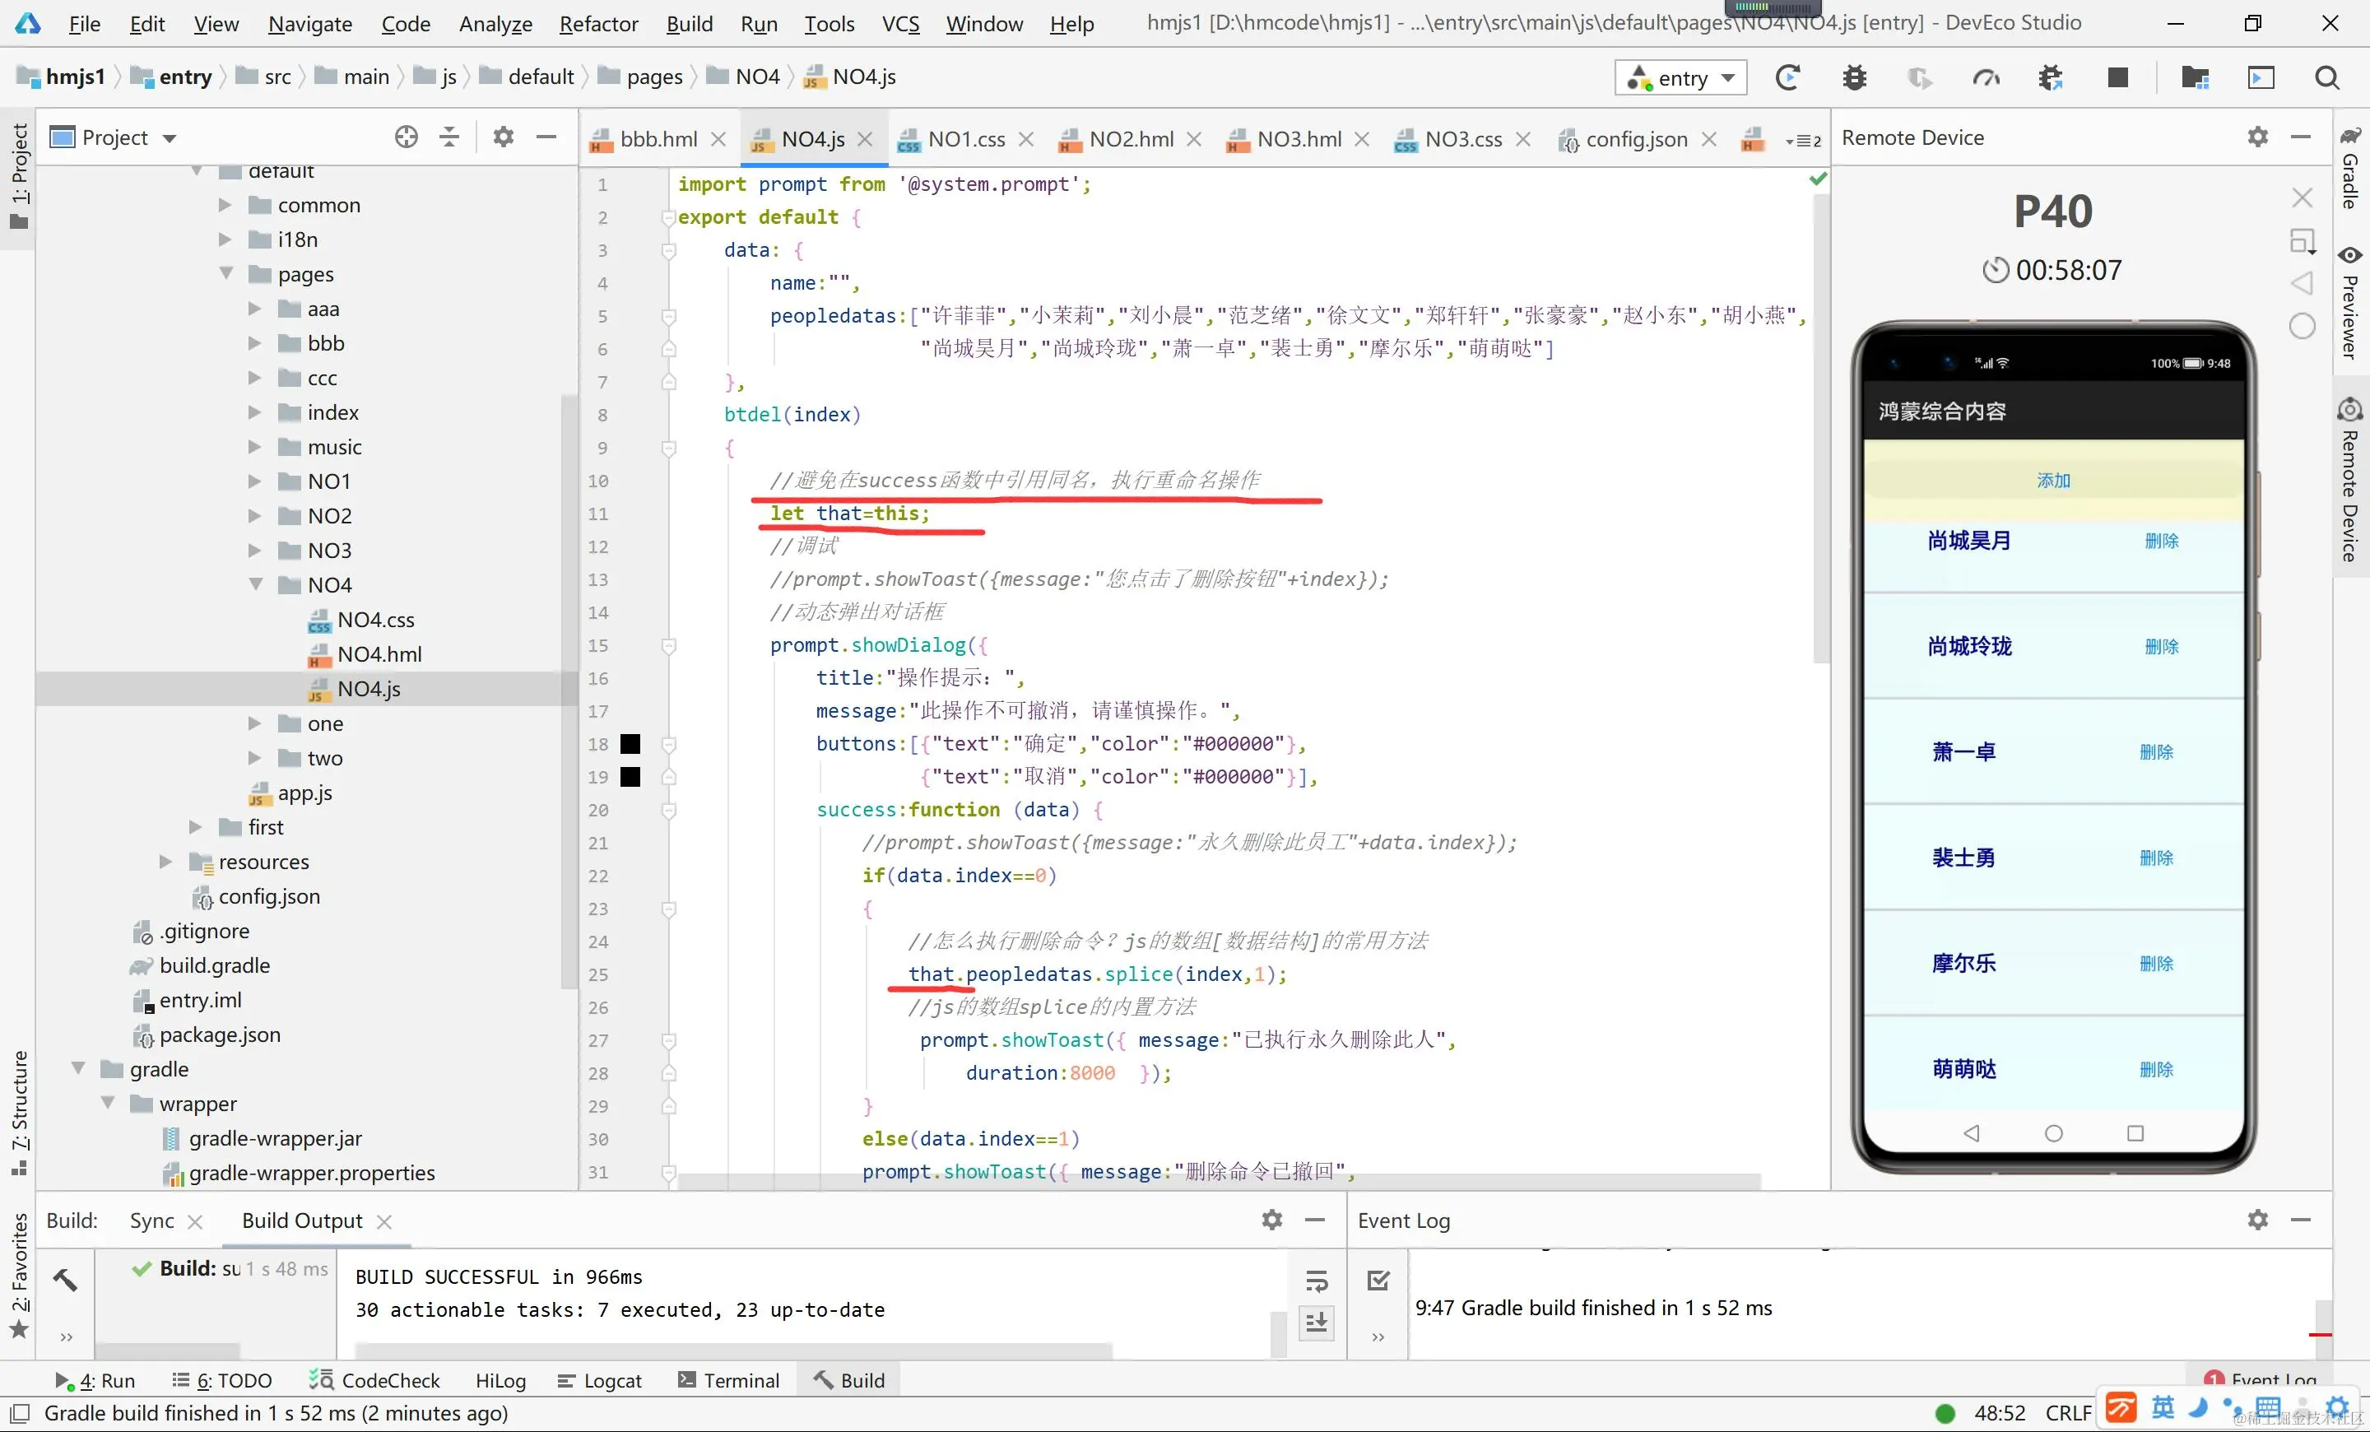Open the Refactor menu
This screenshot has height=1432, width=2370.
(598, 23)
